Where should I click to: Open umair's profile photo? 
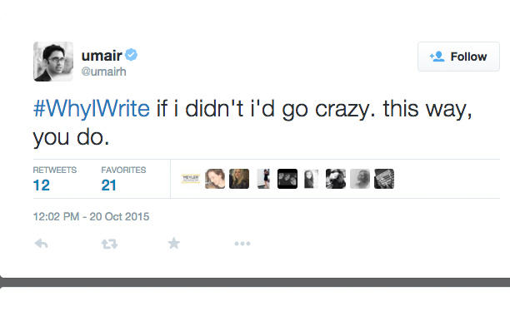(x=53, y=62)
